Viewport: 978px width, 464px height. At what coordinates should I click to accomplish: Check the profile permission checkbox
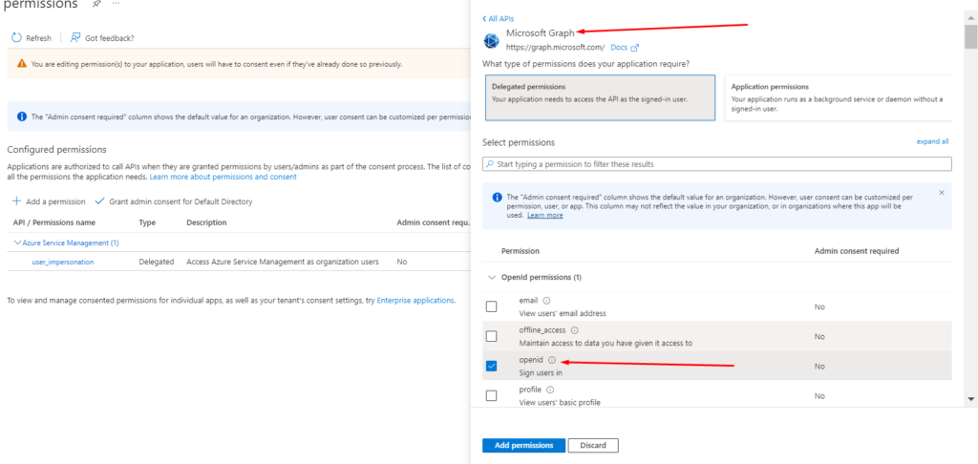tap(492, 395)
